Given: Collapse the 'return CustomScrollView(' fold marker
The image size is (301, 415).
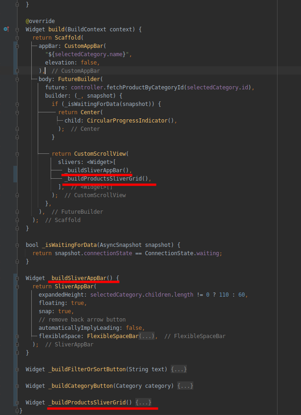Looking at the screenshot, I should tap(17, 154).
